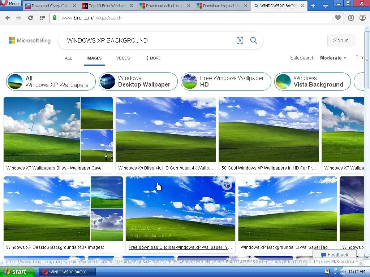Choose the All Windows XP Wallpapers chip
370x277 pixels.
pos(51,82)
